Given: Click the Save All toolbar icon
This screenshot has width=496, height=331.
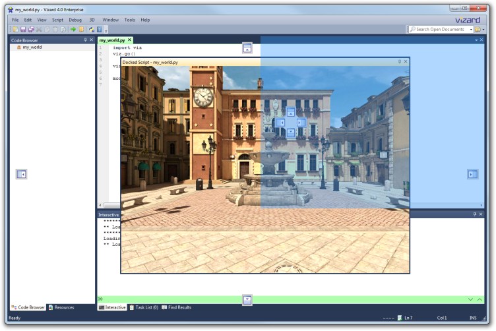Looking at the screenshot, I should (x=31, y=30).
